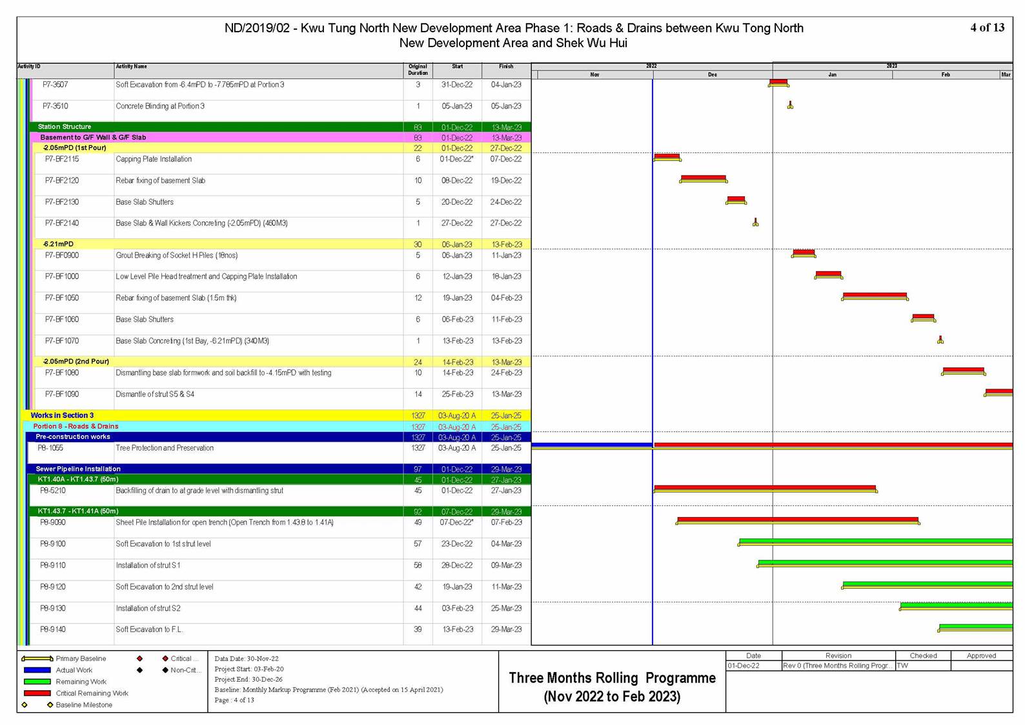Click the Primary Baseline yellow bar legend icon
The image size is (1025, 725).
pos(37,659)
